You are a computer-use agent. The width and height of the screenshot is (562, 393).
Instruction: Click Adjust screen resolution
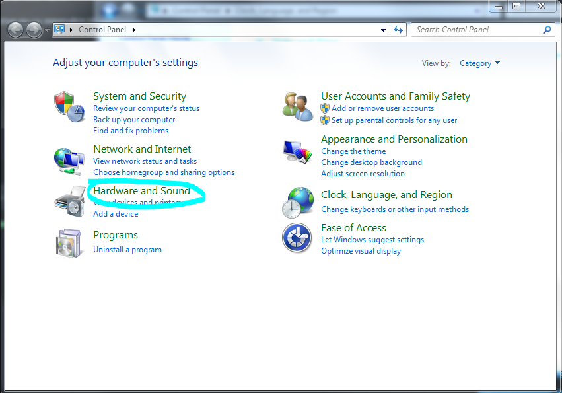coord(363,174)
